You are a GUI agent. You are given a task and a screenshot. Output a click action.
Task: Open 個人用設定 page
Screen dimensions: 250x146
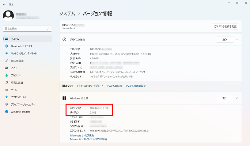click(27, 61)
